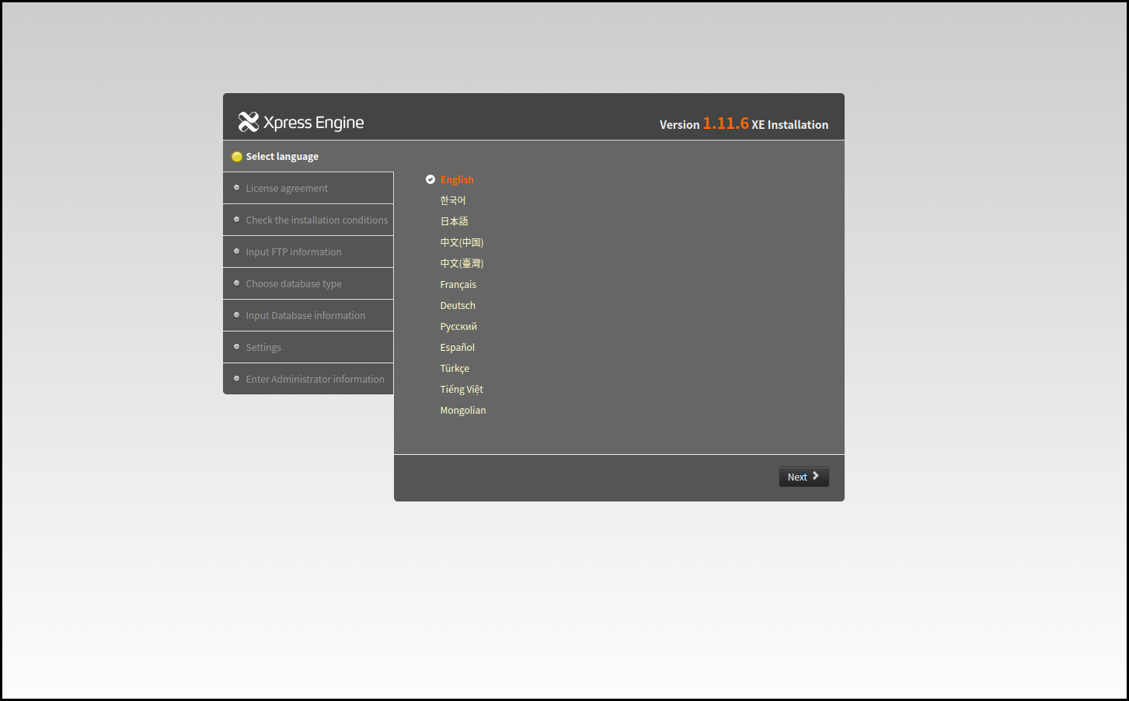Click the arrow icon on Next button
Viewport: 1129px width, 701px height.
[x=816, y=476]
